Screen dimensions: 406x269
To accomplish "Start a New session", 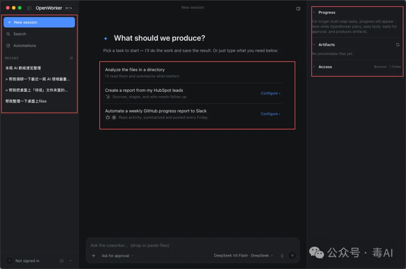I will coord(39,22).
